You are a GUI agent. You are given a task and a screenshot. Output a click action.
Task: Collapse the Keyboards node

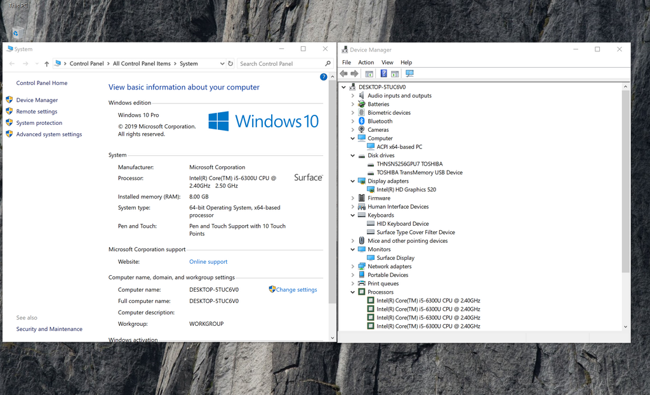click(x=353, y=216)
